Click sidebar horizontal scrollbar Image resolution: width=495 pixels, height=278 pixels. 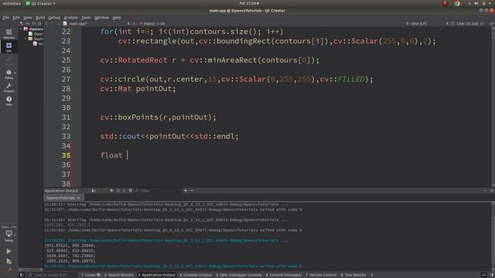30,270
